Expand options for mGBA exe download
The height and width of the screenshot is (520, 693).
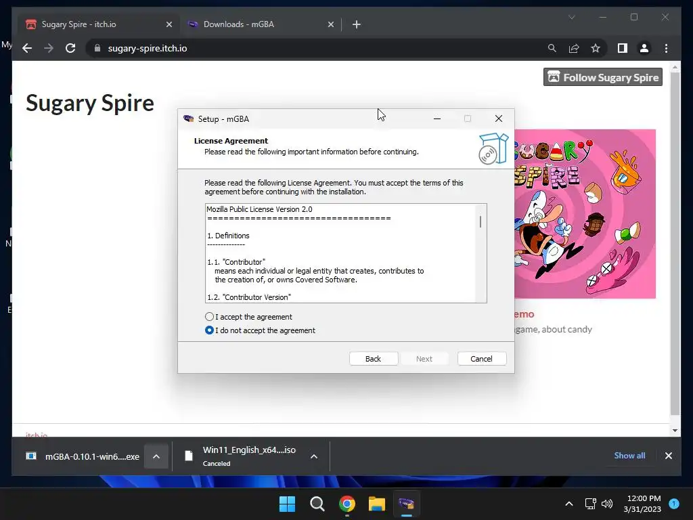tap(156, 456)
